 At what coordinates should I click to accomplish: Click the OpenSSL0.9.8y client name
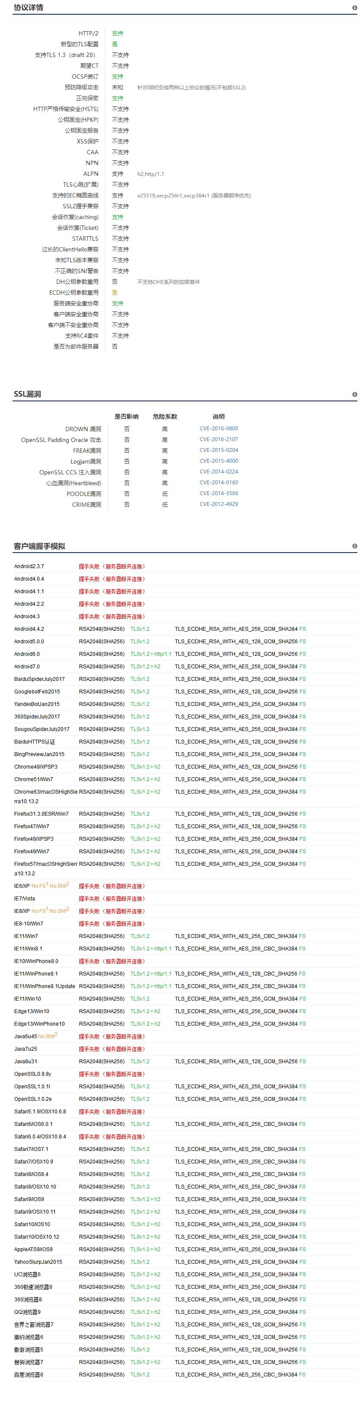point(33,1074)
